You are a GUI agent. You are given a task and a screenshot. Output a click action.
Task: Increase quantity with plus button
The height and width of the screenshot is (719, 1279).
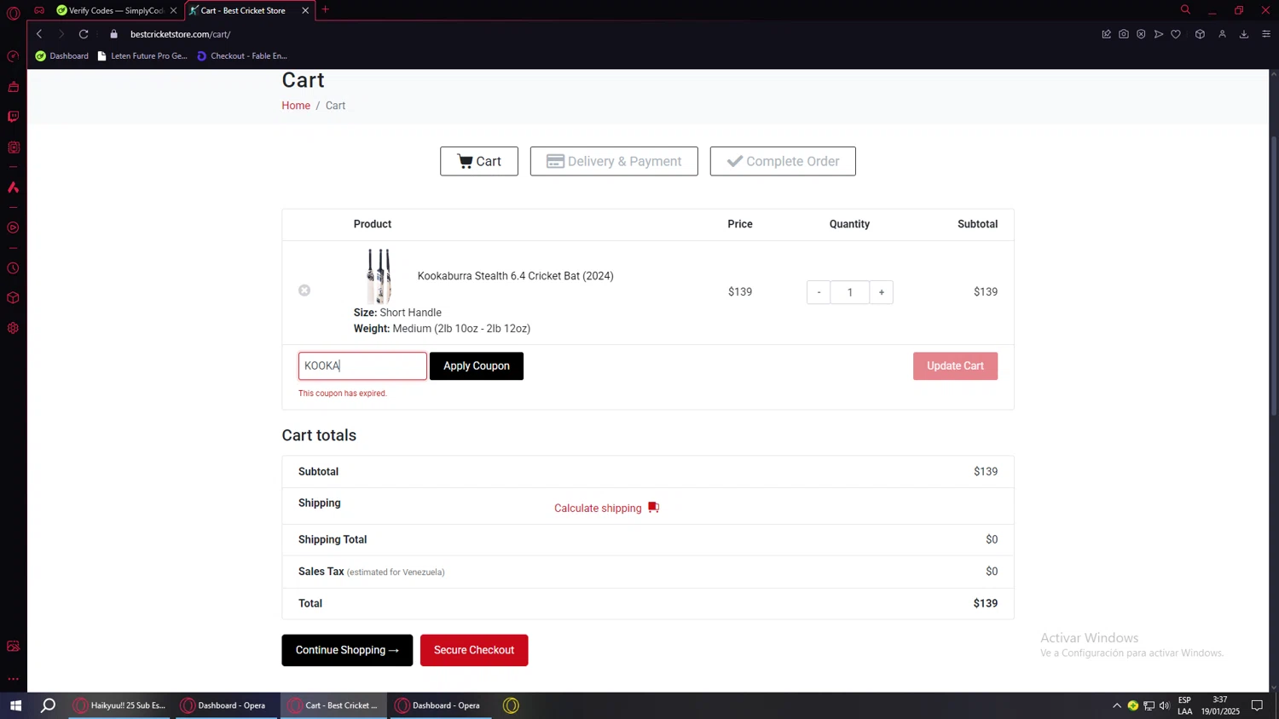point(882,292)
